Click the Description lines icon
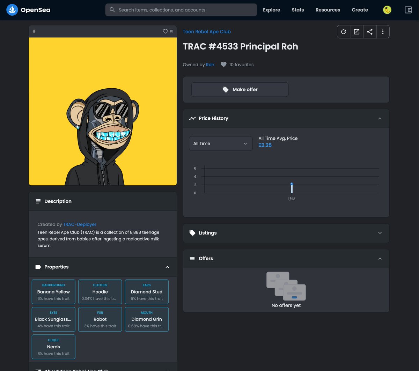This screenshot has height=371, width=419. (x=38, y=201)
